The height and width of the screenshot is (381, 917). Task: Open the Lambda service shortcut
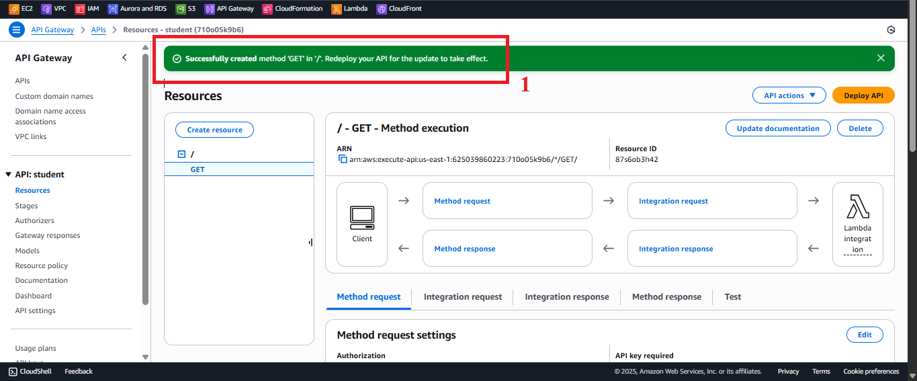pos(349,9)
